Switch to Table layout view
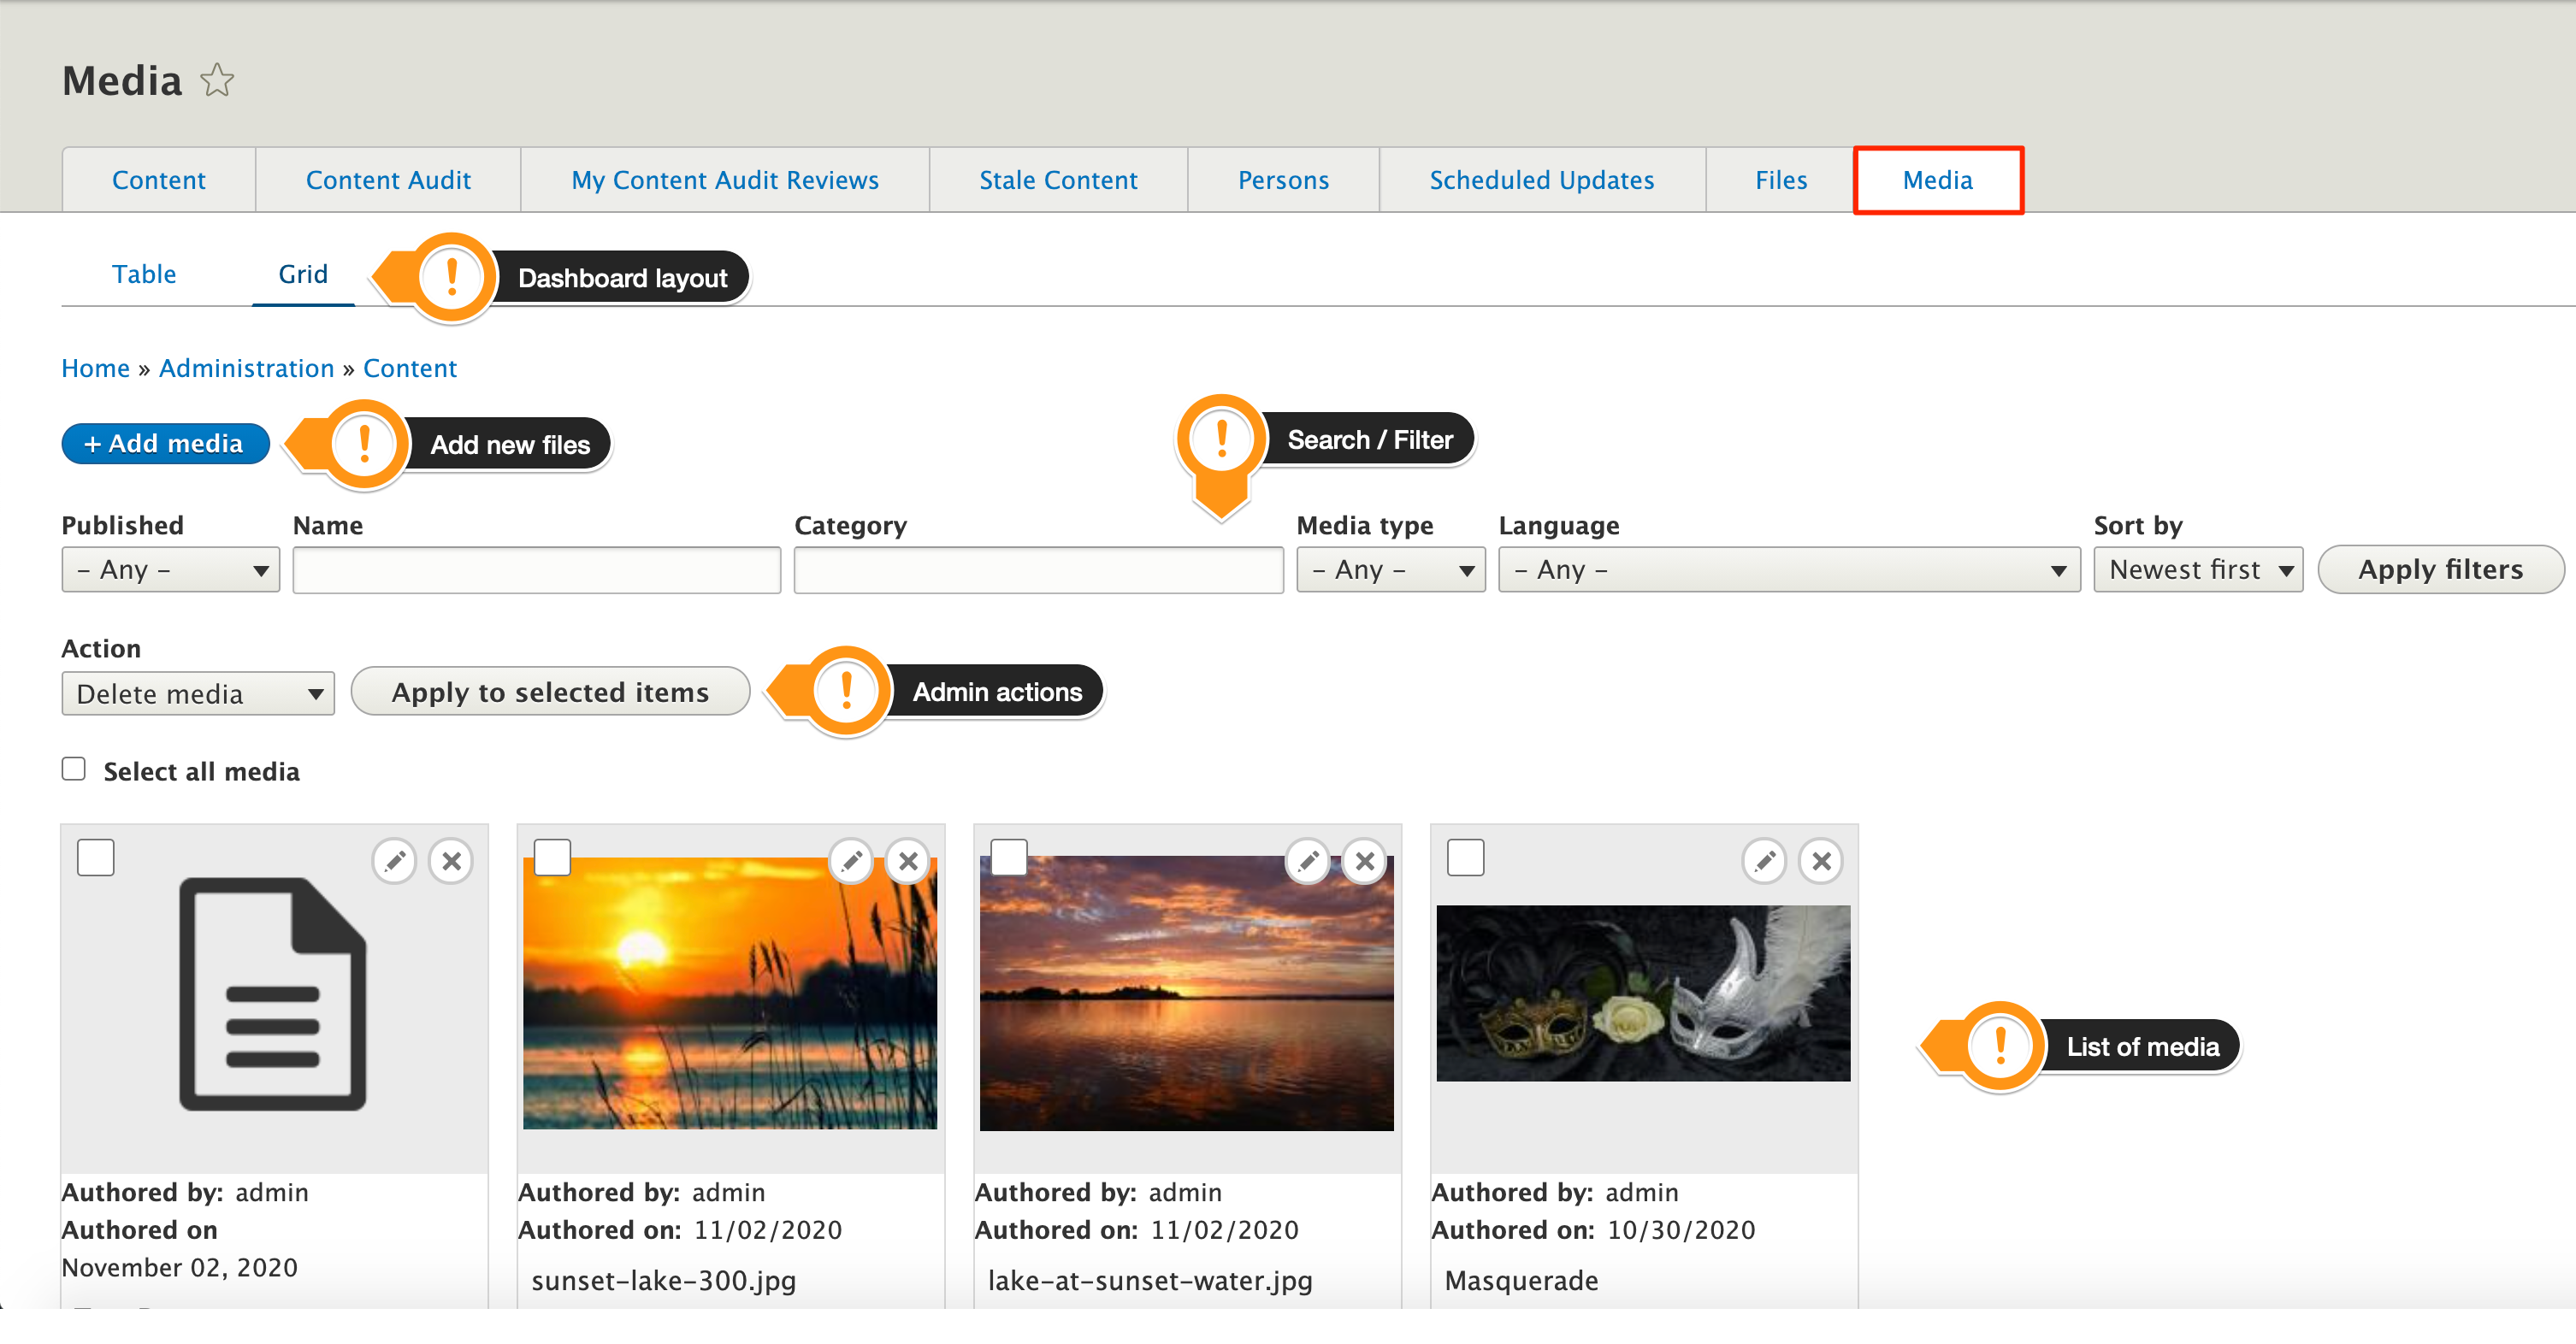 (144, 274)
